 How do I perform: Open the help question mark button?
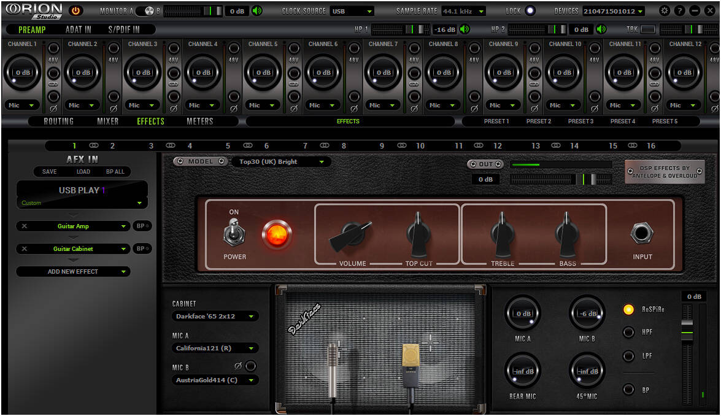tap(680, 10)
